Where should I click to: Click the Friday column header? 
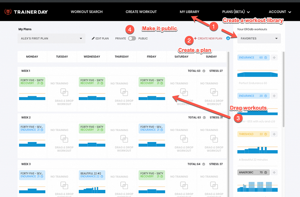151,57
